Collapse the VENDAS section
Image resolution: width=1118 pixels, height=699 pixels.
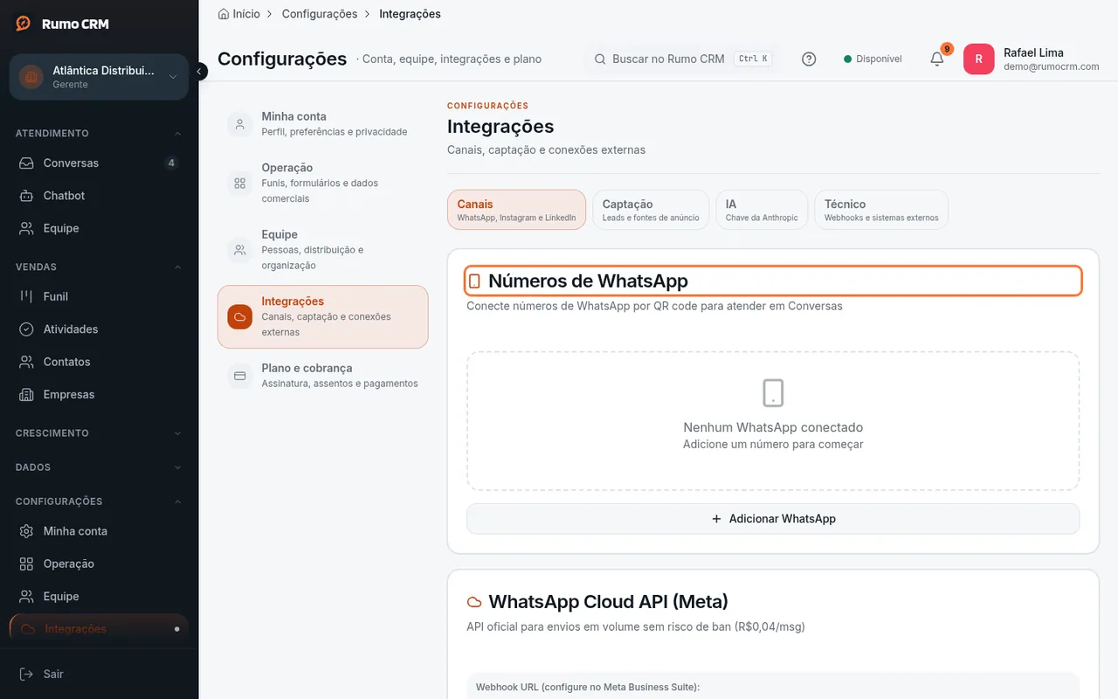pos(99,266)
